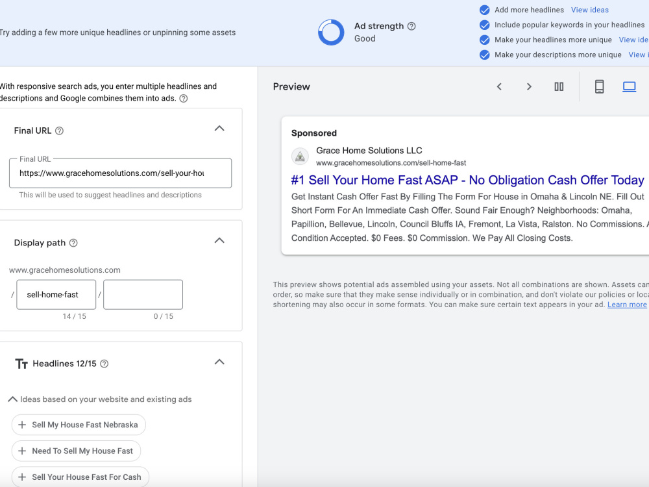The height and width of the screenshot is (487, 649).
Task: Click the empty second display path field
Action: (143, 294)
